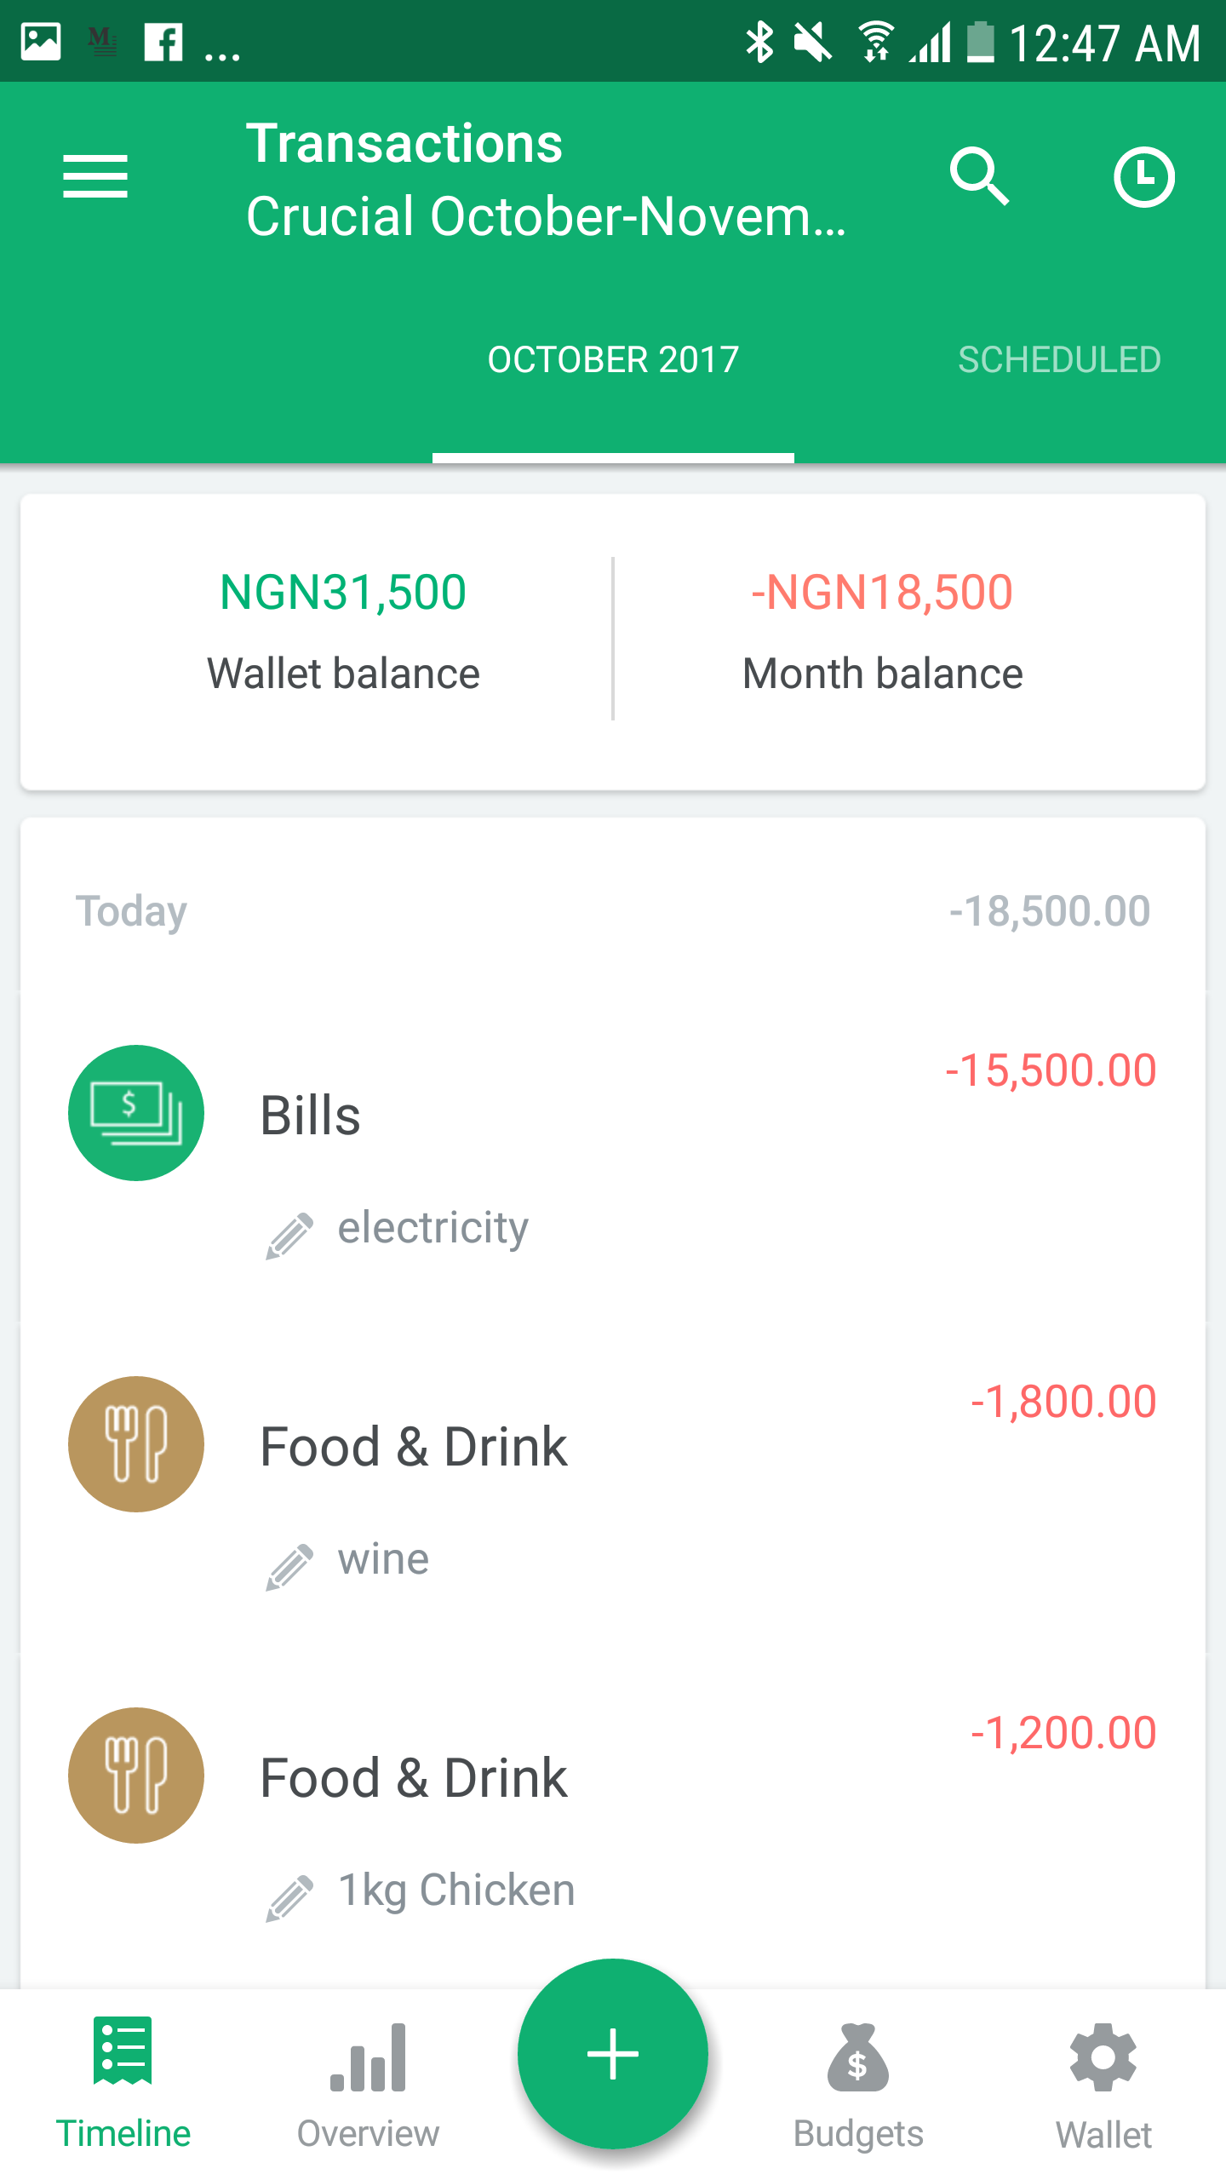The image size is (1226, 2180).
Task: Tap the 1kg Chicken Food & Drink icon
Action: click(136, 1775)
